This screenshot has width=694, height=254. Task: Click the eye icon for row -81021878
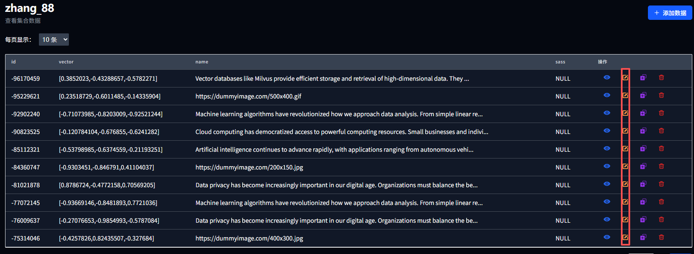pyautogui.click(x=607, y=184)
